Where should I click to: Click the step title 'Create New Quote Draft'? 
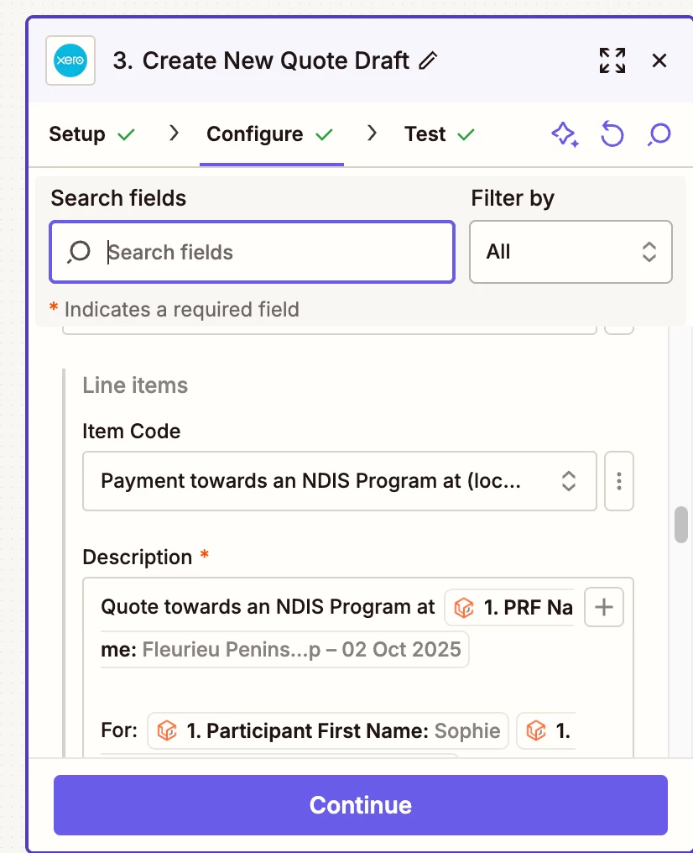(x=275, y=60)
